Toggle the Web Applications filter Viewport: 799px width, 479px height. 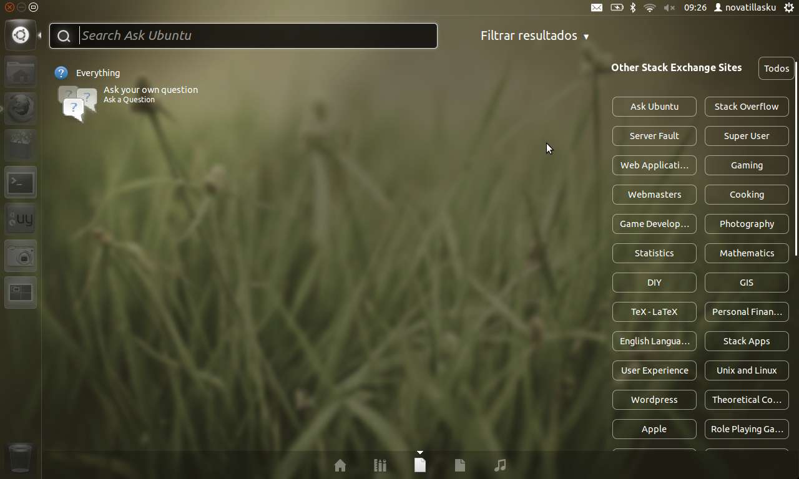654,165
